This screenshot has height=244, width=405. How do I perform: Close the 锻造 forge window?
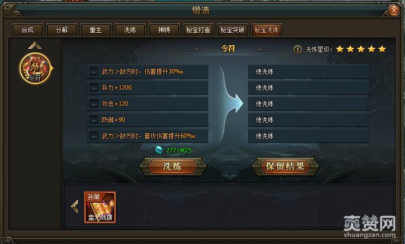click(393, 11)
